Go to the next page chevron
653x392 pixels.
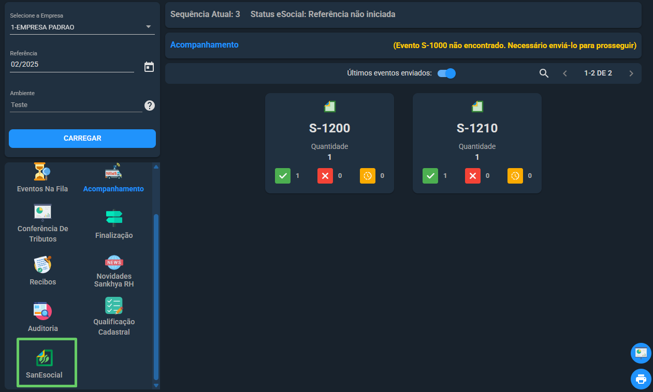point(631,73)
